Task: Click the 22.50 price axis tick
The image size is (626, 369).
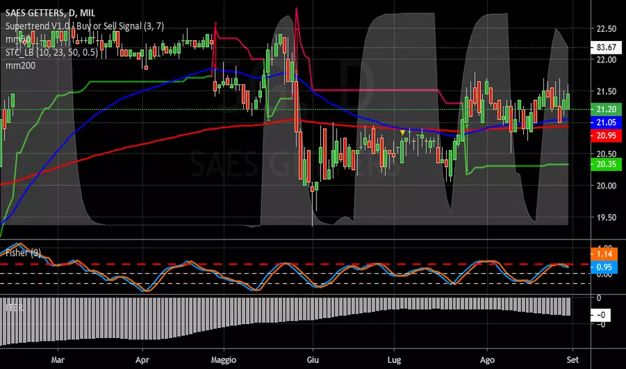Action: 606,29
